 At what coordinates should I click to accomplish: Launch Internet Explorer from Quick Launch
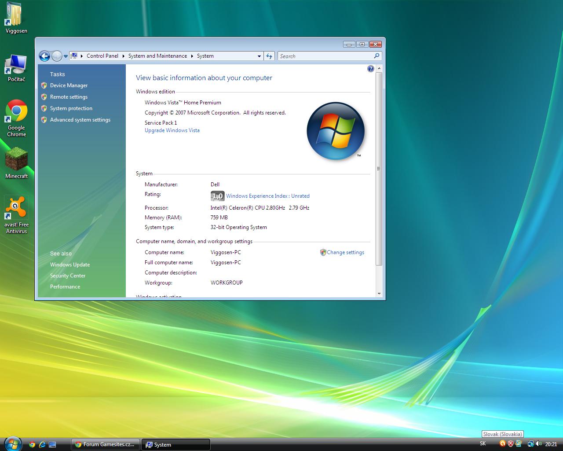(x=42, y=444)
